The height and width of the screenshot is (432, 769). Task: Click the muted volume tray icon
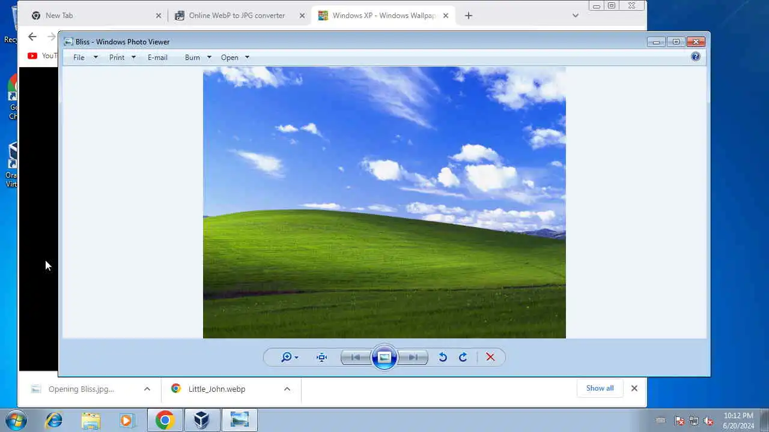(708, 421)
